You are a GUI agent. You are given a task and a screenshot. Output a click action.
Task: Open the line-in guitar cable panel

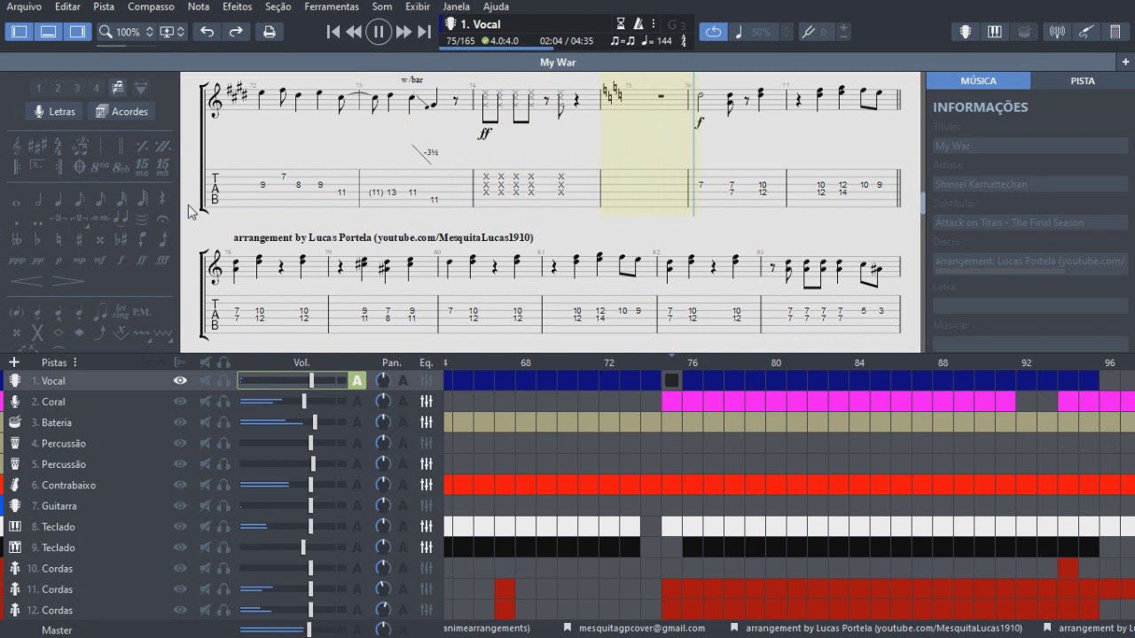coord(1086,32)
